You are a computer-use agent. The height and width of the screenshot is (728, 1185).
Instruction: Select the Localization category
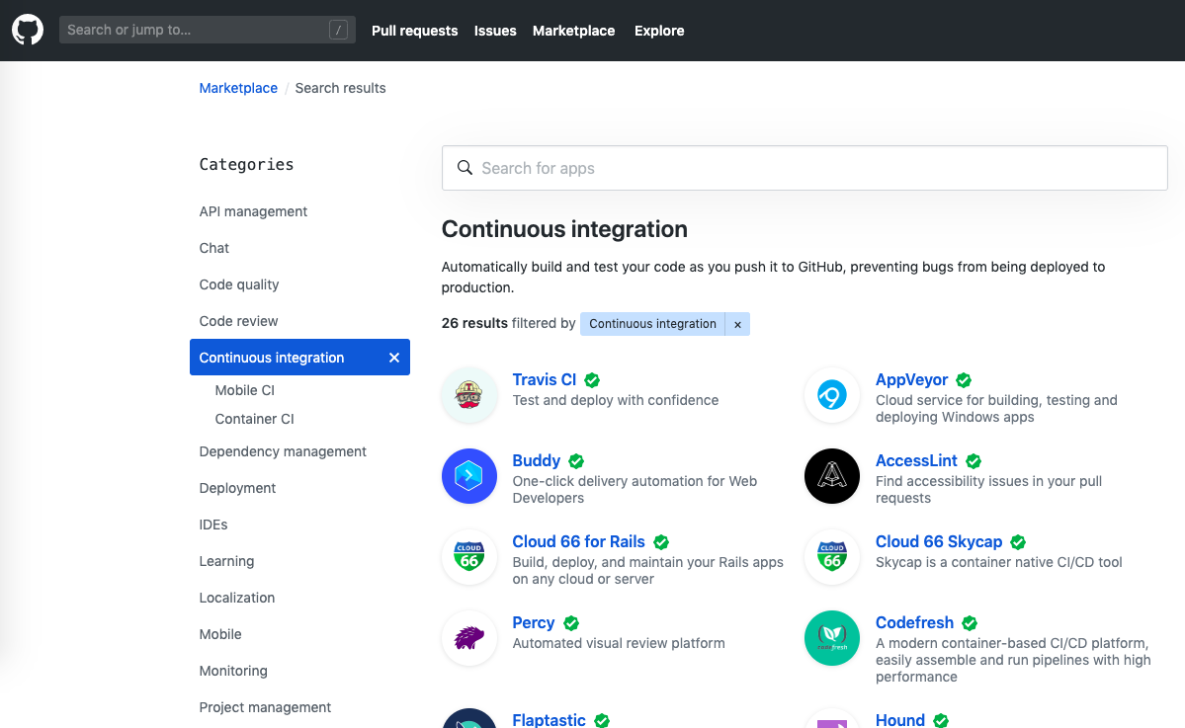(236, 598)
